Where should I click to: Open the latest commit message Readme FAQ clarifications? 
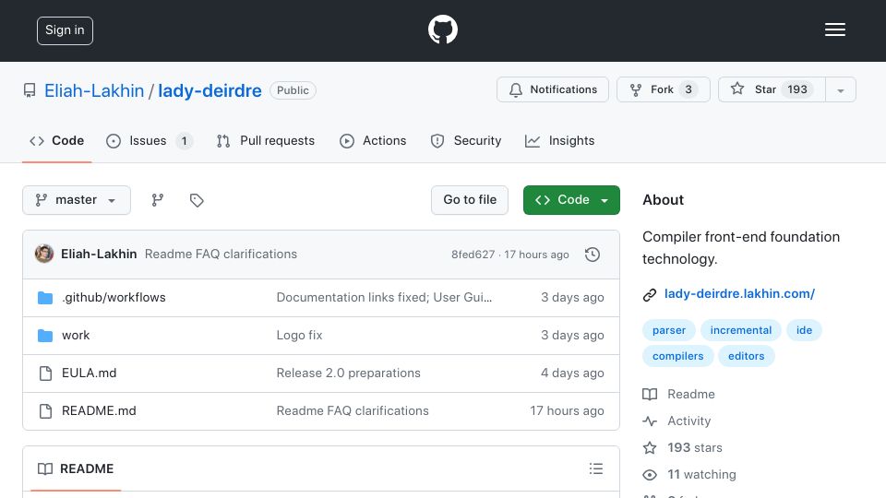(221, 255)
